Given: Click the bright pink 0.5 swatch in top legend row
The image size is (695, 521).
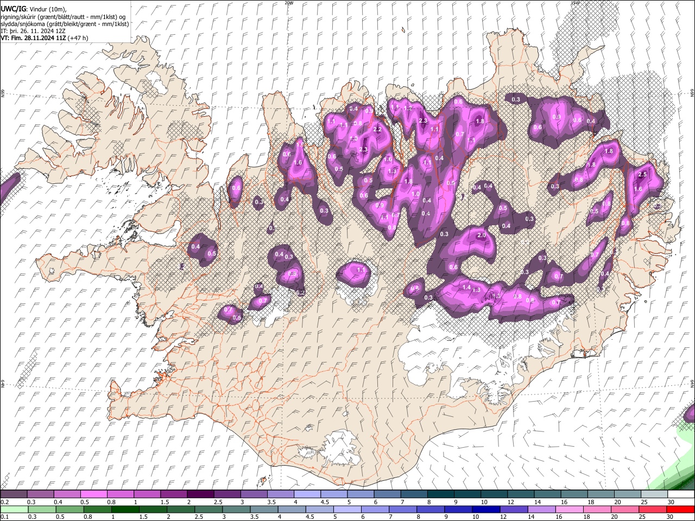Looking at the screenshot, I should (94, 494).
